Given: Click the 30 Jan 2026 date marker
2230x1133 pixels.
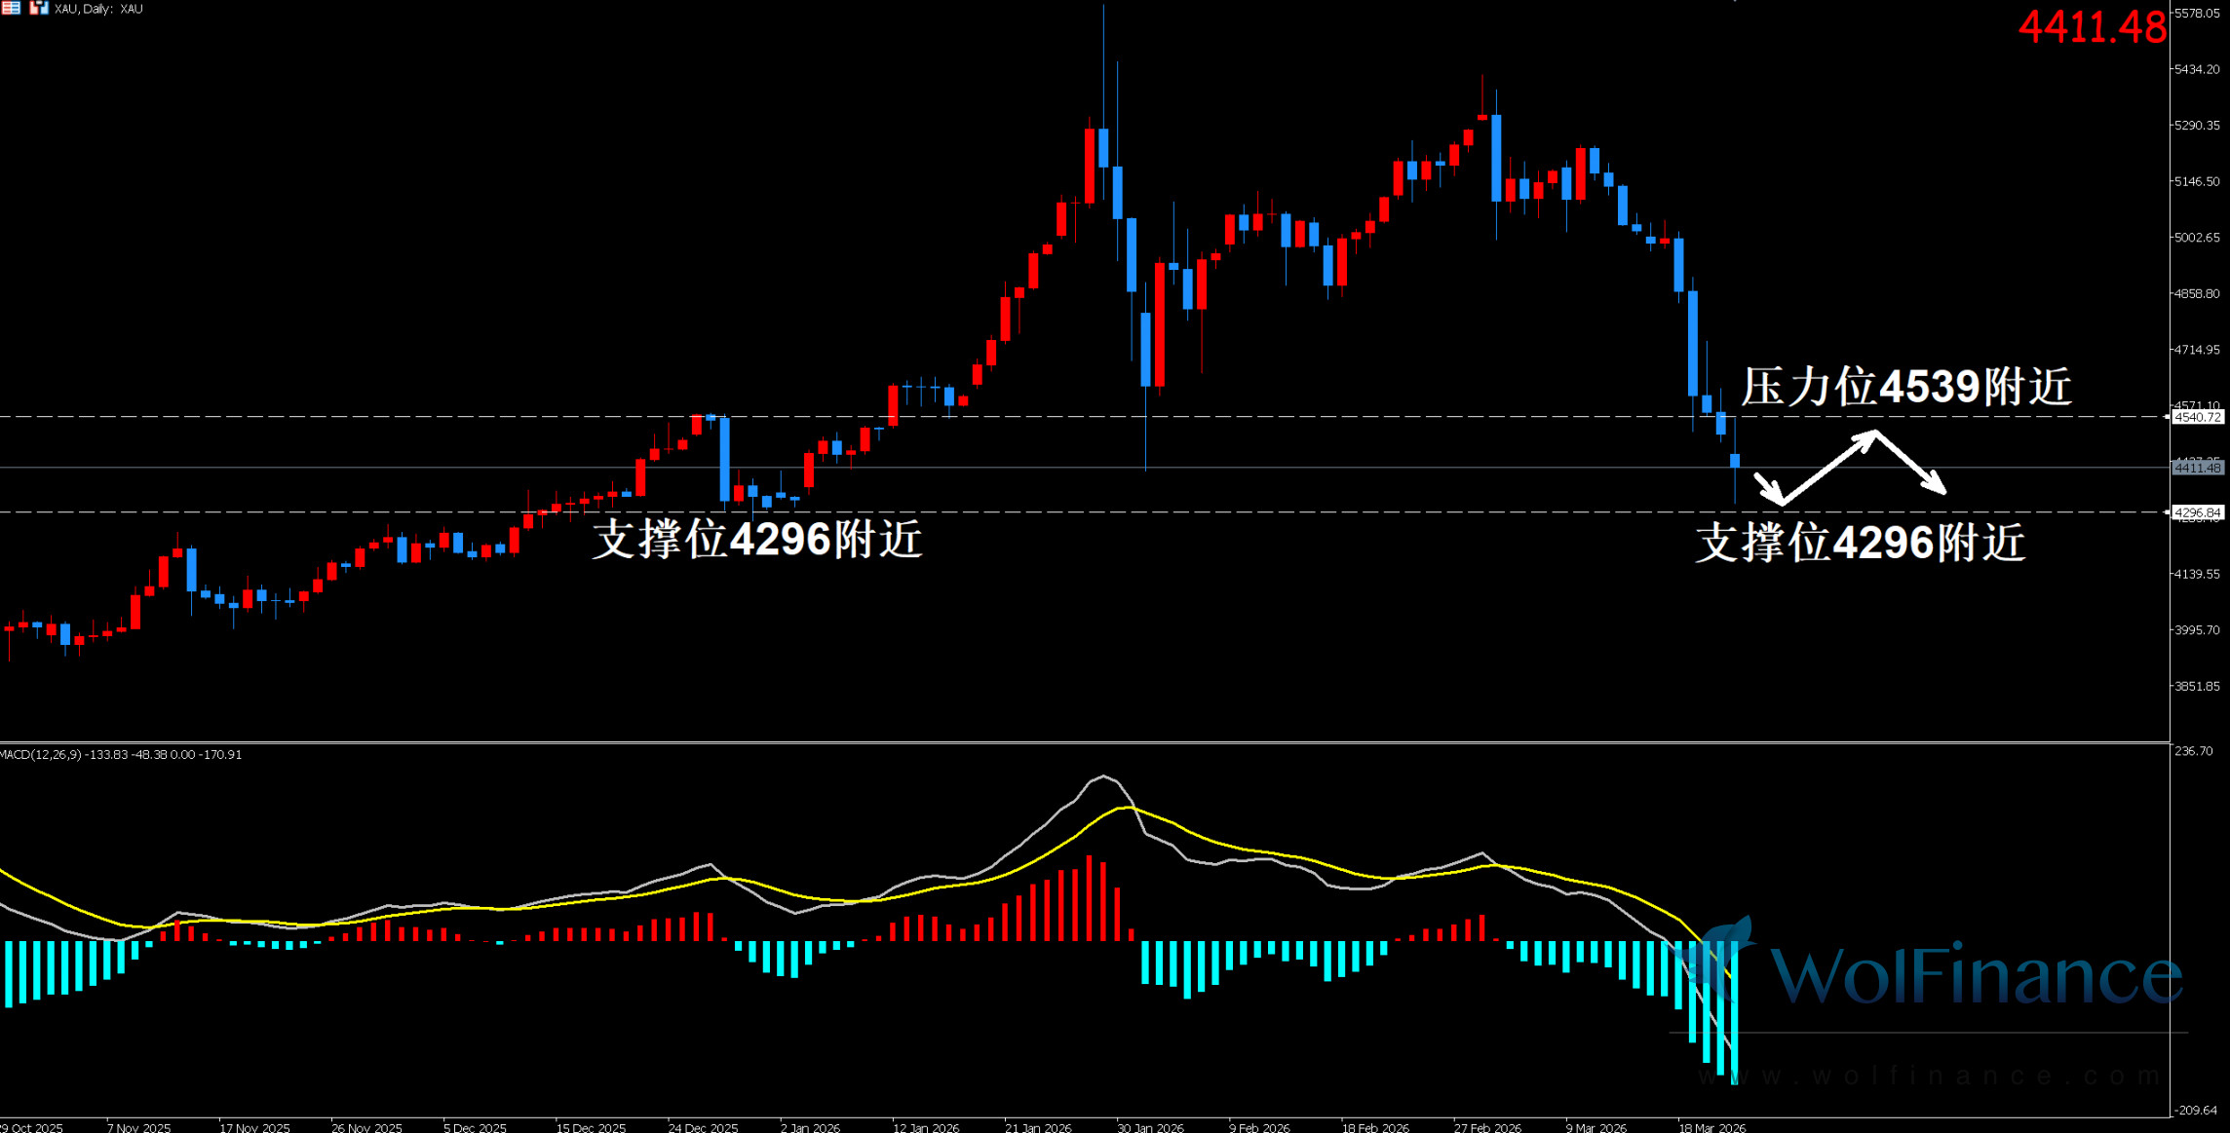Looking at the screenshot, I should [x=1150, y=1127].
